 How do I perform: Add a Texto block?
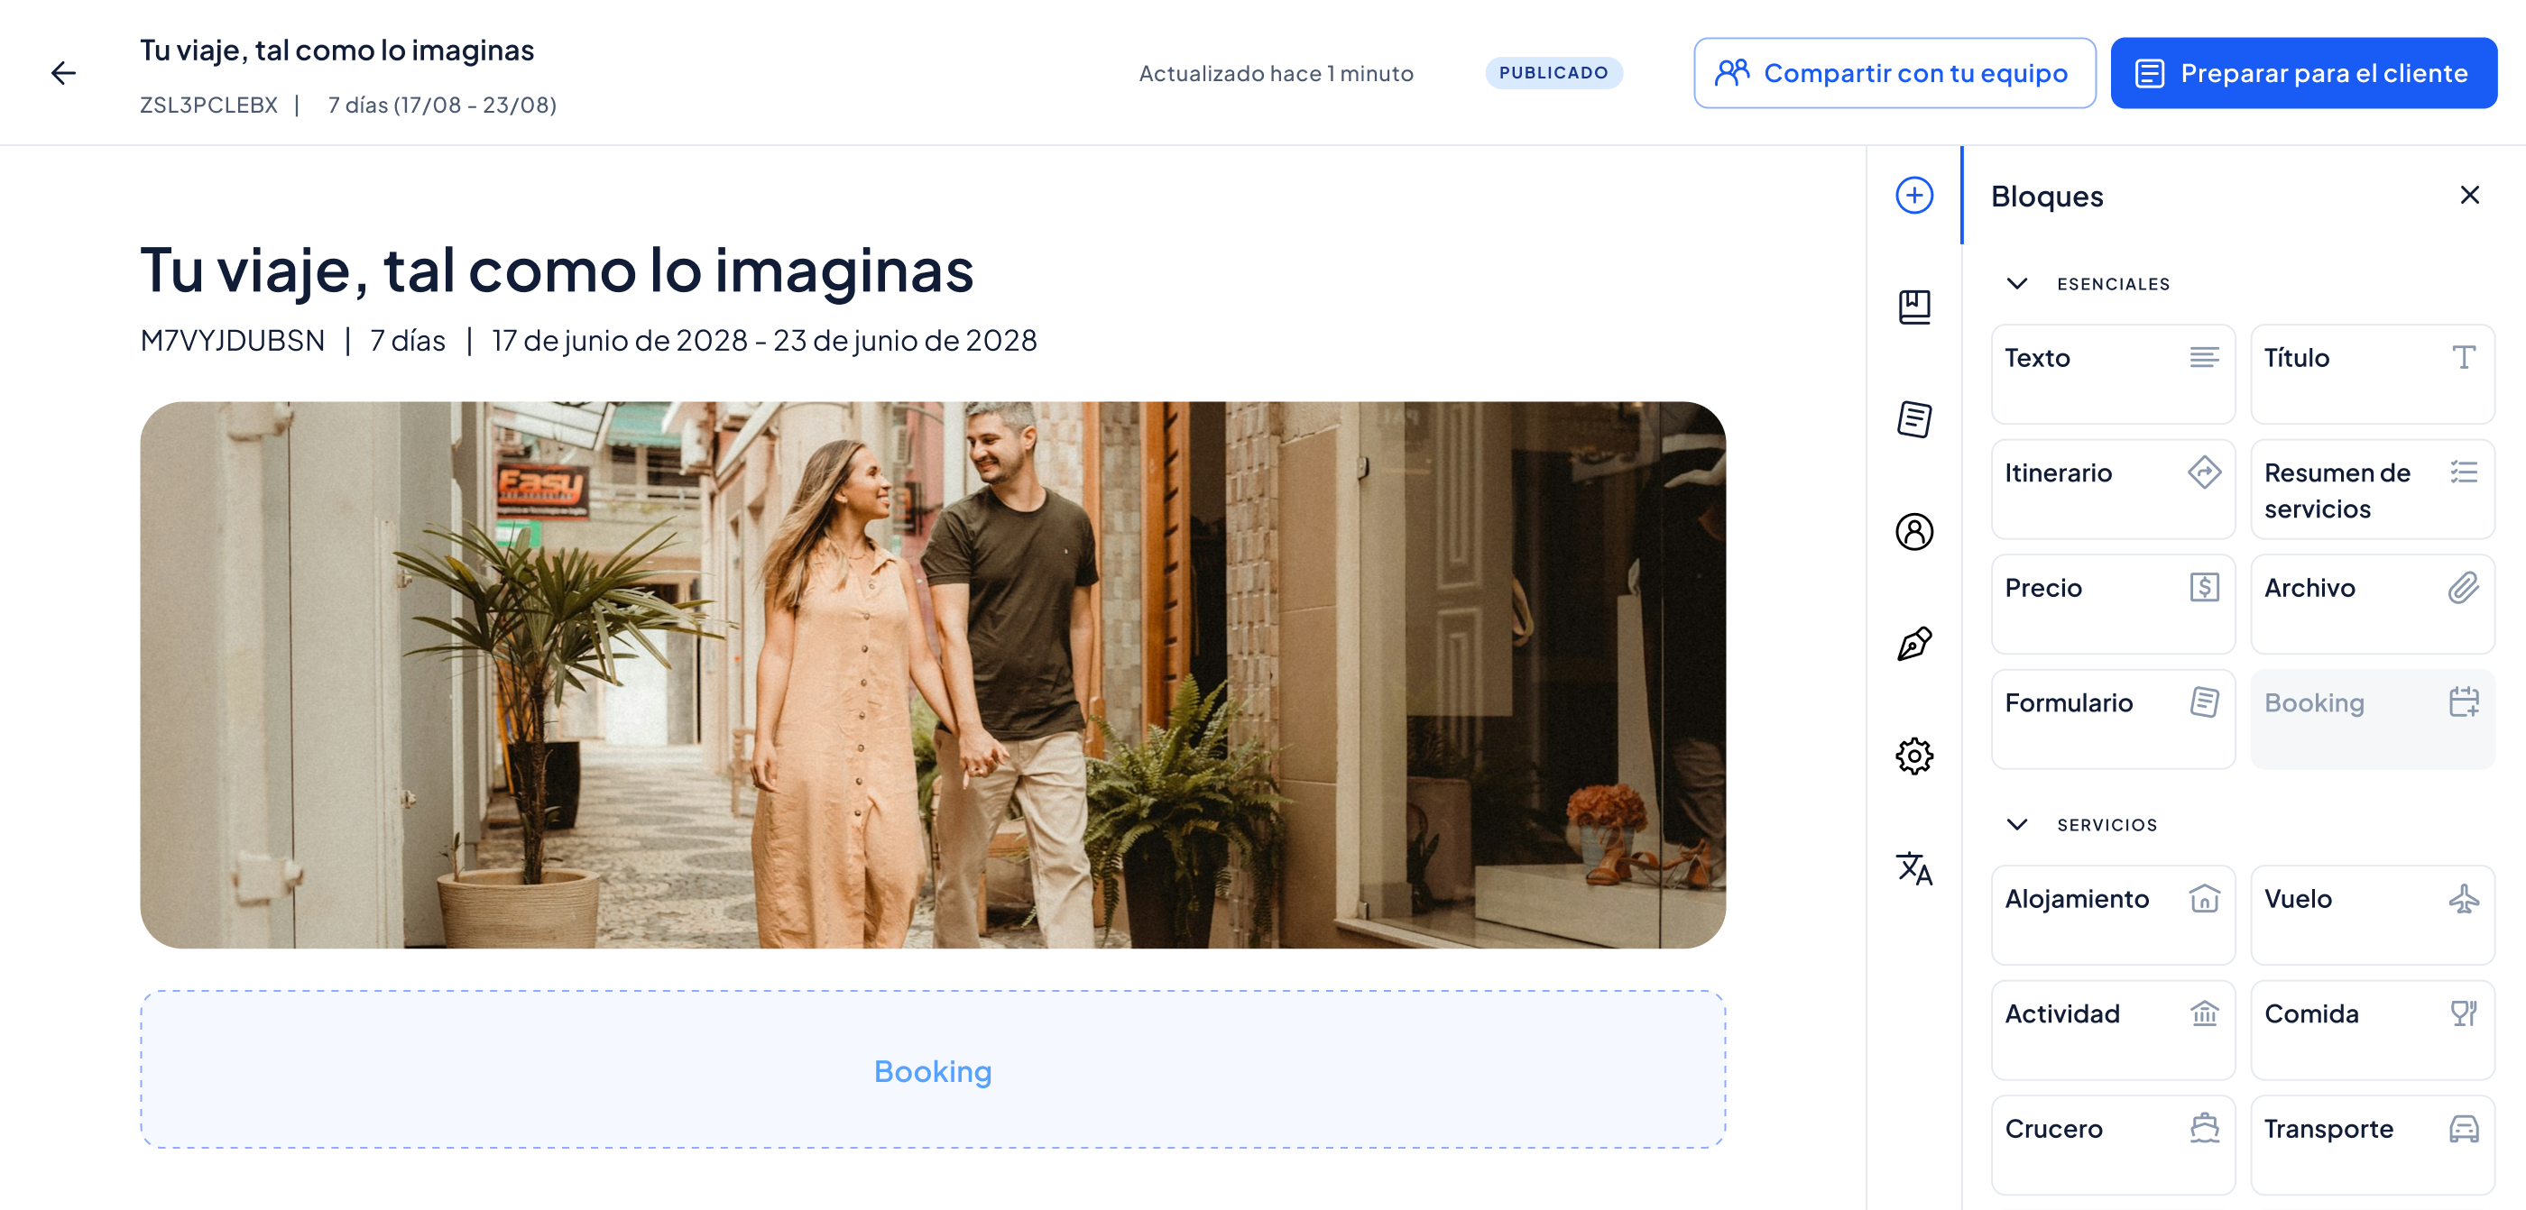(x=2112, y=374)
